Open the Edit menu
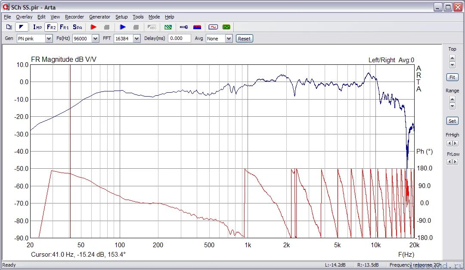465x270 pixels. pos(41,17)
